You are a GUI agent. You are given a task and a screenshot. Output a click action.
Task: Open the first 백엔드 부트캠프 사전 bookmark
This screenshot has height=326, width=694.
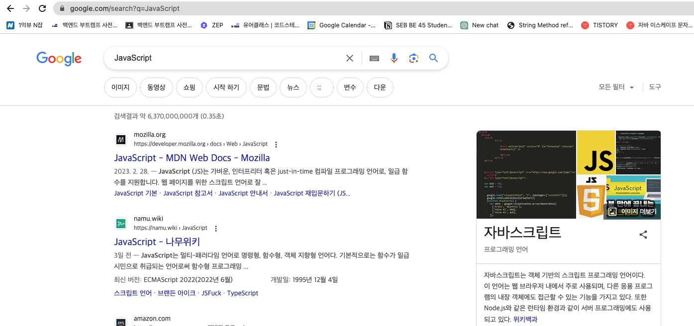(85, 25)
